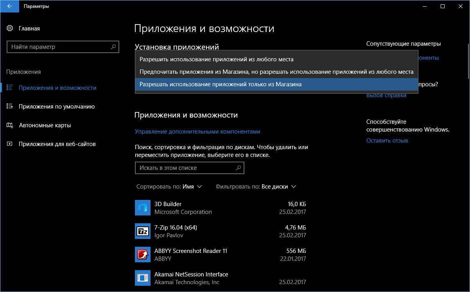Click the Akamai NetSession Interface icon
Image resolution: width=470 pixels, height=292 pixels.
(x=143, y=278)
